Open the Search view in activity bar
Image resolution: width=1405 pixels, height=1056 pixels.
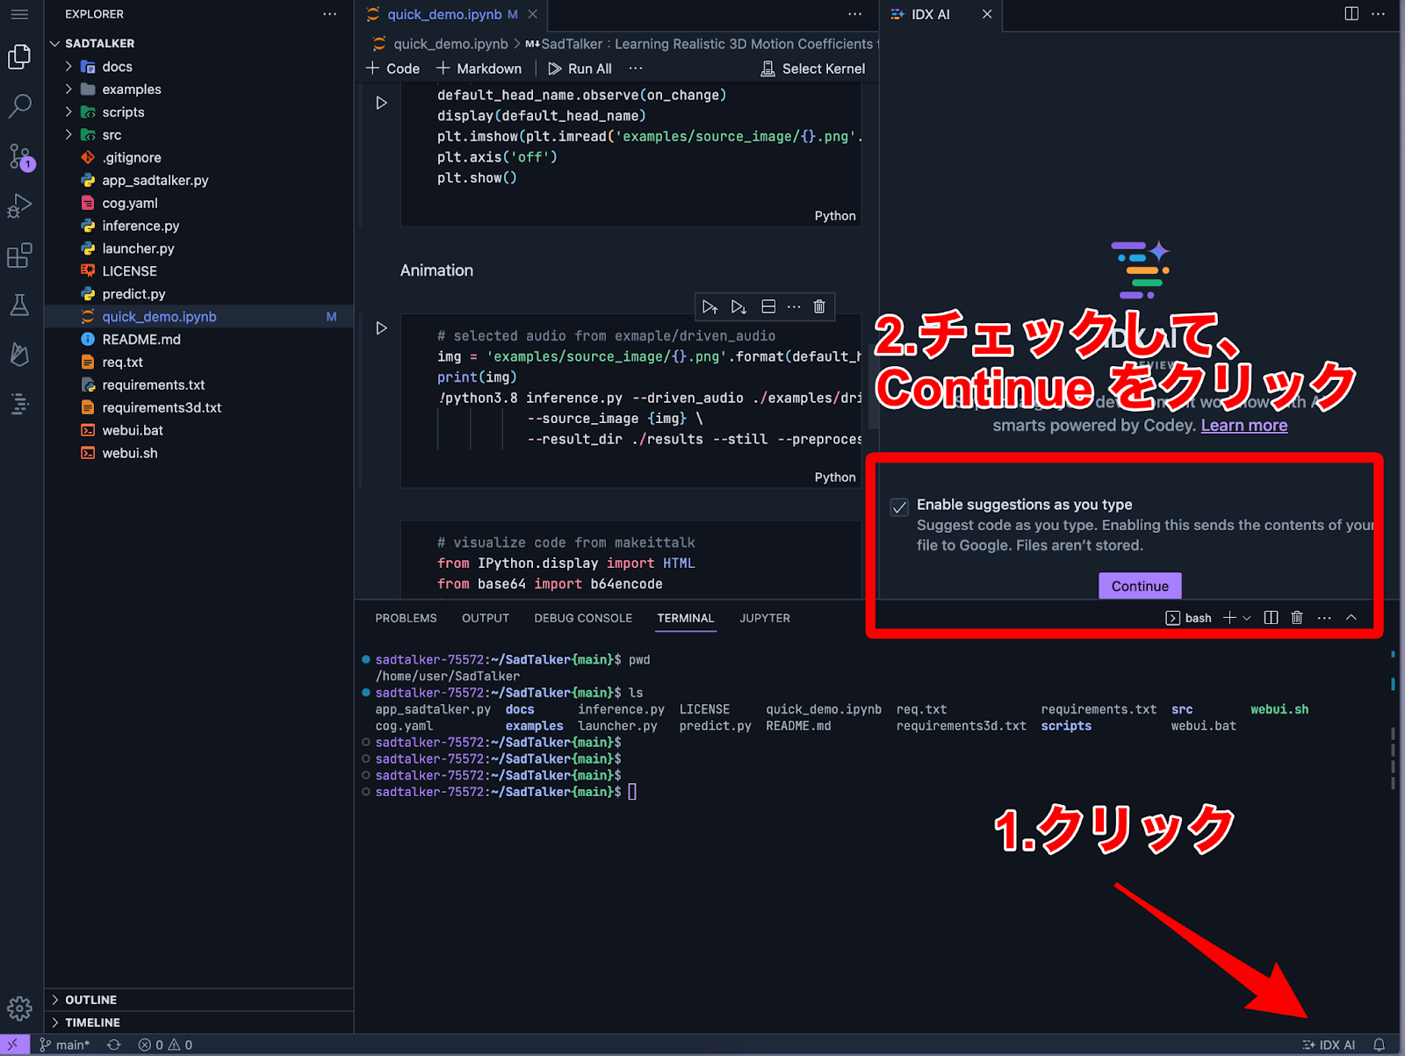tap(19, 106)
